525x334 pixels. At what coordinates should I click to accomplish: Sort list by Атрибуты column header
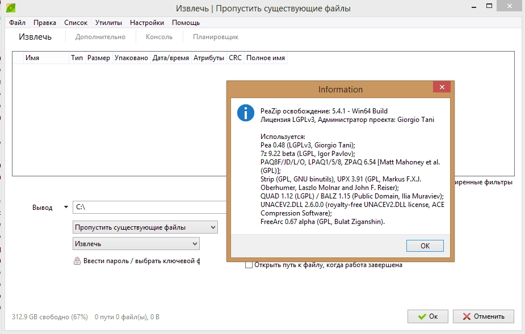click(x=209, y=58)
